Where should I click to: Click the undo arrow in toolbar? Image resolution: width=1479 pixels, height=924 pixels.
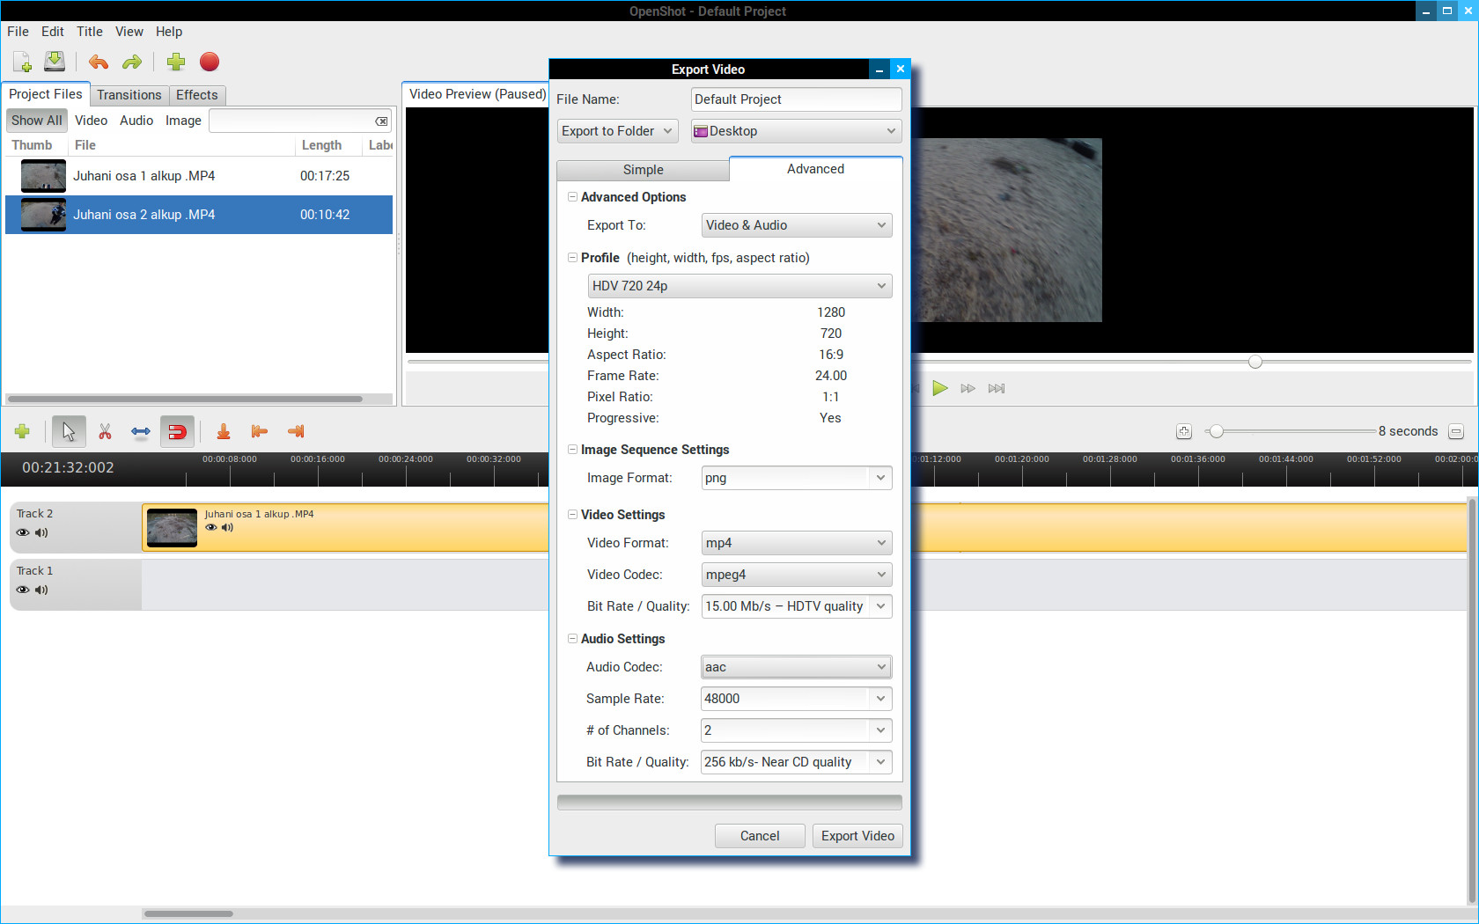pos(98,62)
